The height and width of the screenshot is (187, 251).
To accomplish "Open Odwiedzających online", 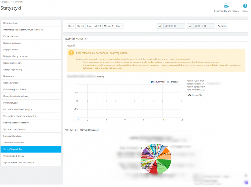I will click(31, 89).
